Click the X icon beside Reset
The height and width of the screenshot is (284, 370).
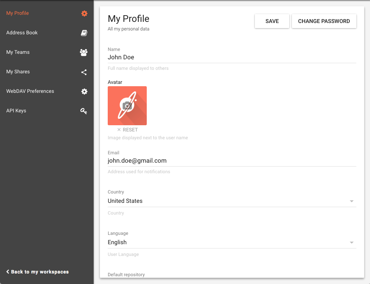pyautogui.click(x=119, y=130)
